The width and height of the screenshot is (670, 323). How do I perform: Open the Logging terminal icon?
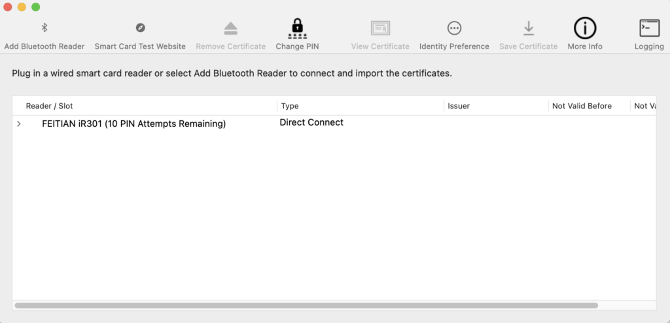(x=649, y=28)
